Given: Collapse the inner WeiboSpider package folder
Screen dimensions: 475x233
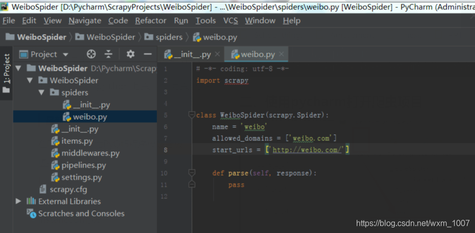Looking at the screenshot, I should click(x=30, y=81).
